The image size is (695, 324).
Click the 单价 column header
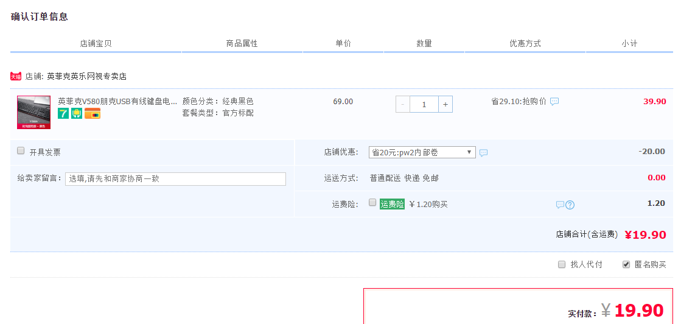point(343,43)
